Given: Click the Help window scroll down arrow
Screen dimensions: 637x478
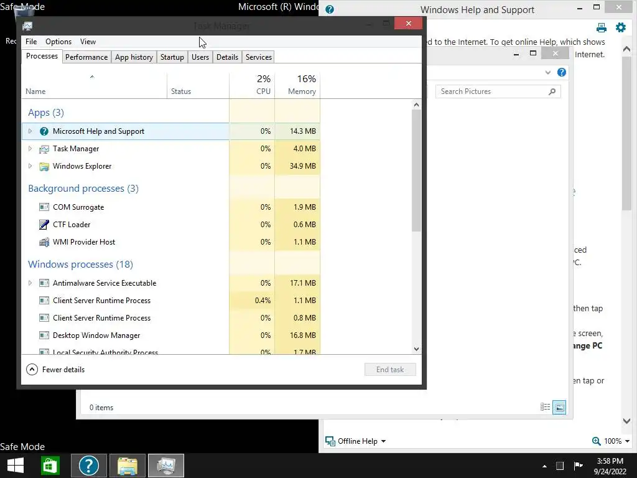Looking at the screenshot, I should (x=626, y=421).
